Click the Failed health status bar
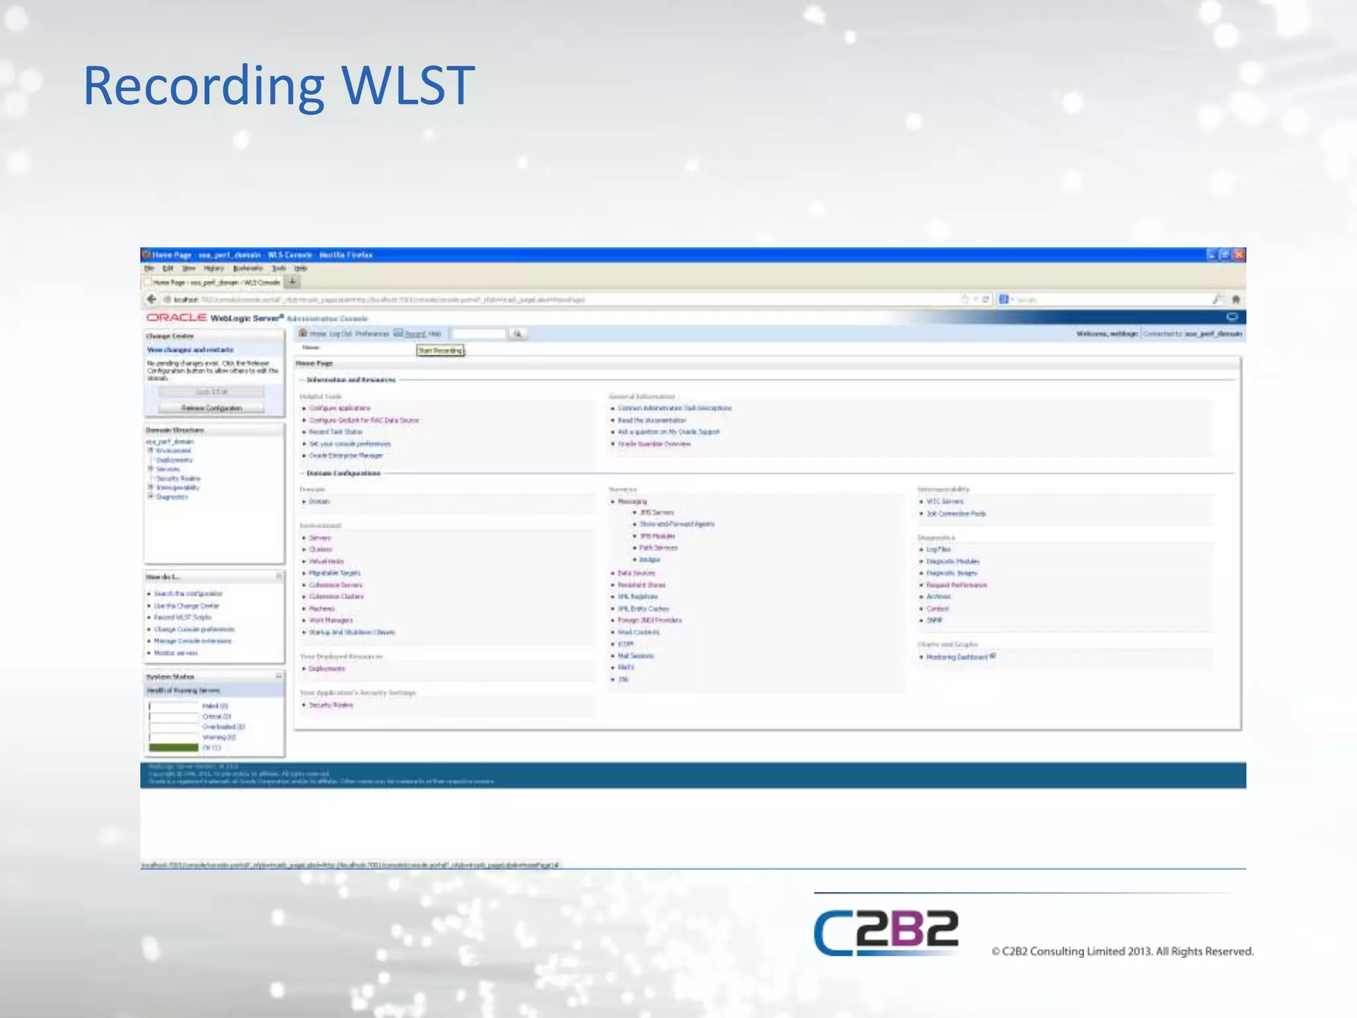This screenshot has height=1018, width=1357. tap(174, 707)
